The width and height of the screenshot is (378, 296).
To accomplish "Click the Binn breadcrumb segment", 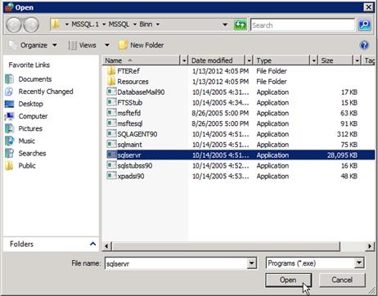I will click(x=146, y=25).
